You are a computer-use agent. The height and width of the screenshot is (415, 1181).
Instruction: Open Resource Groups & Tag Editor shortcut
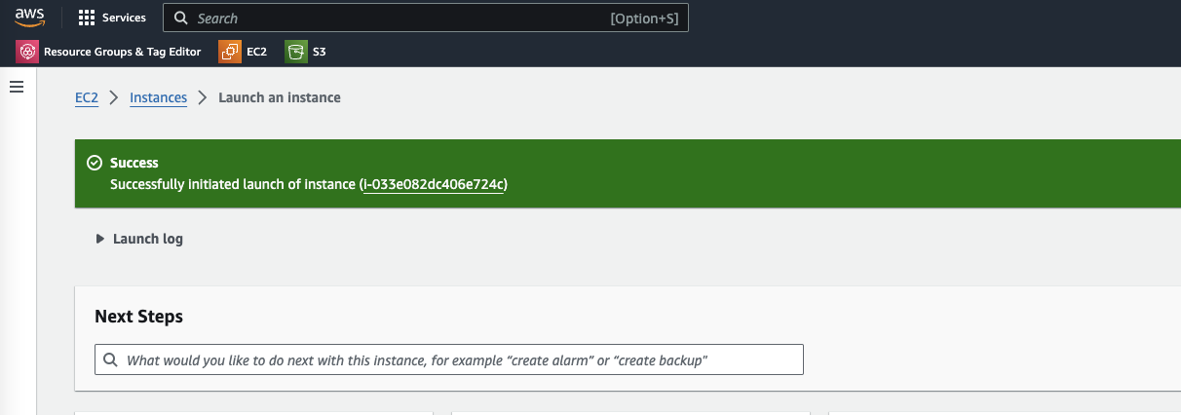point(122,52)
